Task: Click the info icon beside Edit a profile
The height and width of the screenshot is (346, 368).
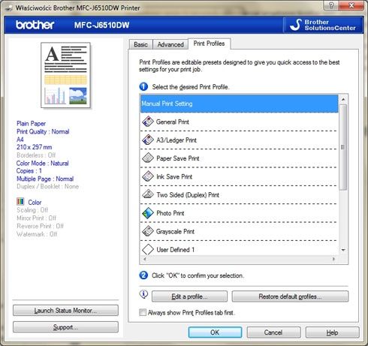Action: click(143, 294)
